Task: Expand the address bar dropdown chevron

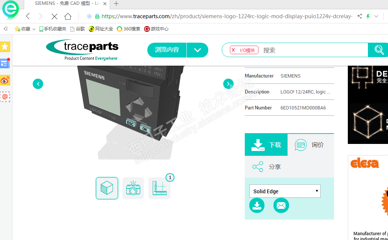Action: click(376, 16)
